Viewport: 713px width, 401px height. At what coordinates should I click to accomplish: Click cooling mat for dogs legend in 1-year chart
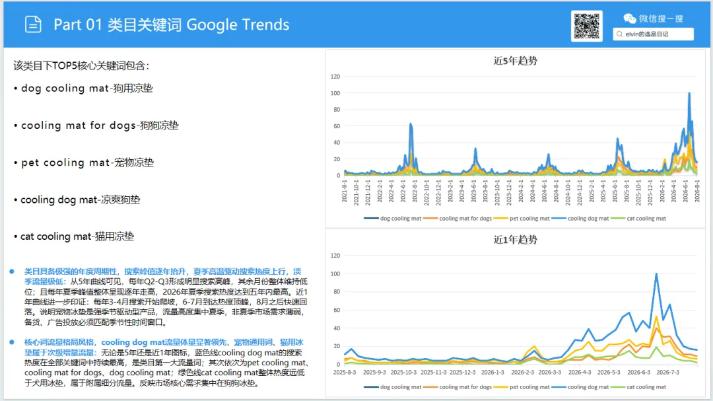tap(458, 387)
